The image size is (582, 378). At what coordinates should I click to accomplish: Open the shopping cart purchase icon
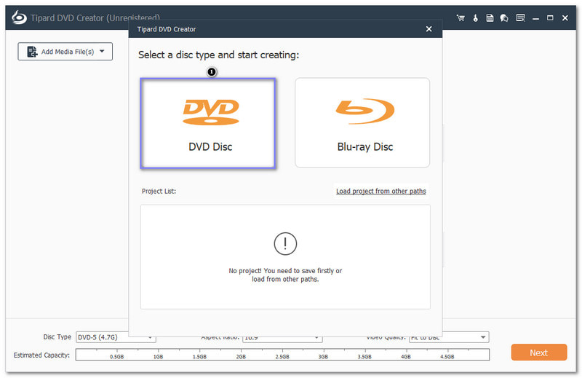click(461, 17)
